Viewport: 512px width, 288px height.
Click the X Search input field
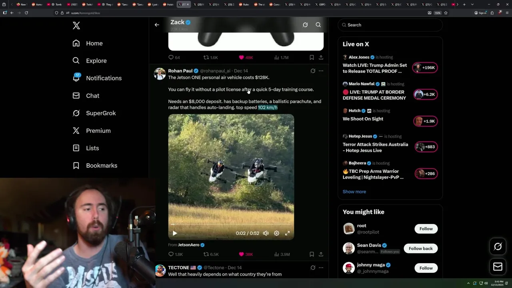coord(390,25)
